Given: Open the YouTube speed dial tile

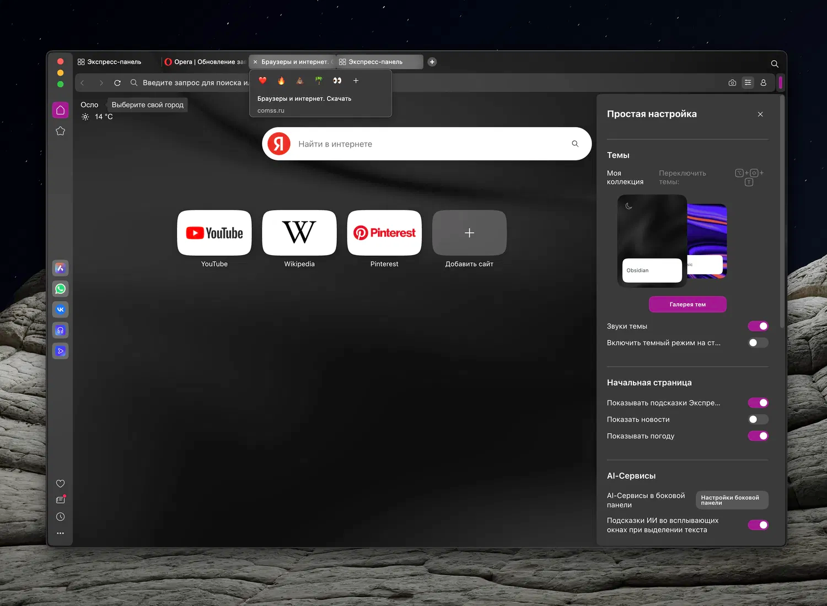Looking at the screenshot, I should click(214, 232).
